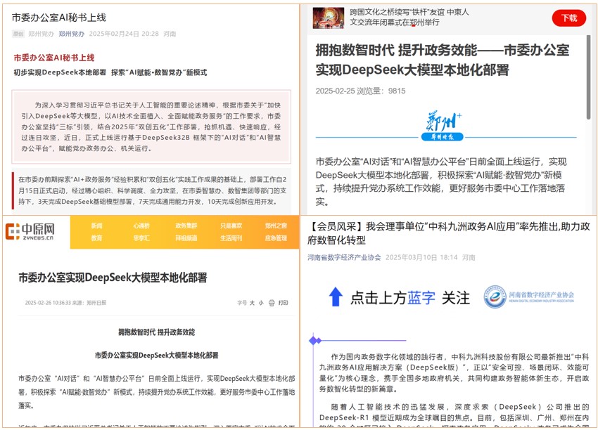Click the paragraph starting 随着人工智能技术
This screenshot has width=598, height=430.
point(454,415)
